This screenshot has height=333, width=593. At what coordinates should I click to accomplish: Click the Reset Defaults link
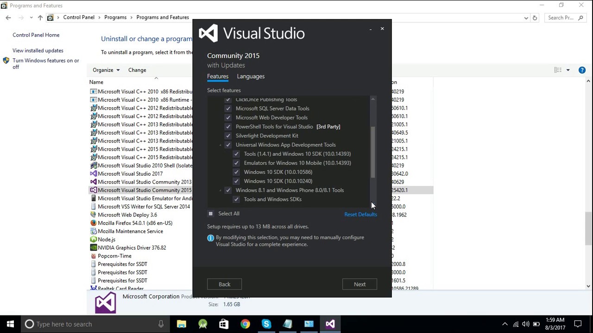(x=360, y=214)
